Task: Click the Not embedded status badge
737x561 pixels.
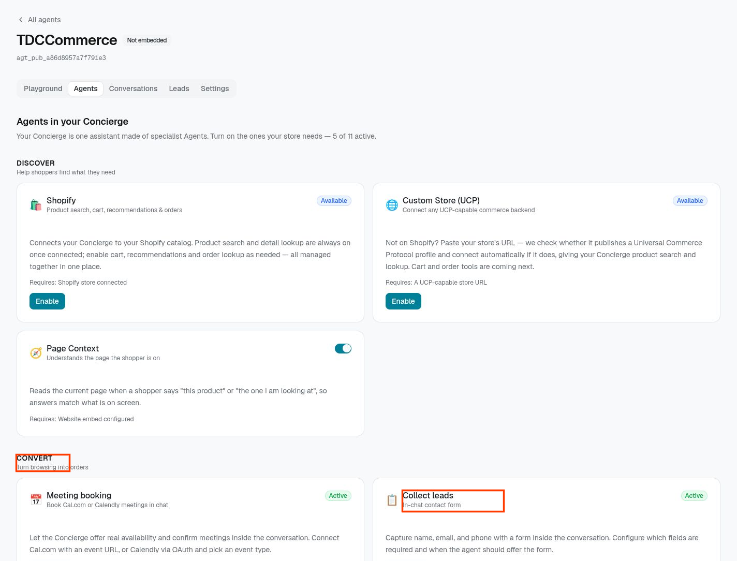Action: pos(147,40)
